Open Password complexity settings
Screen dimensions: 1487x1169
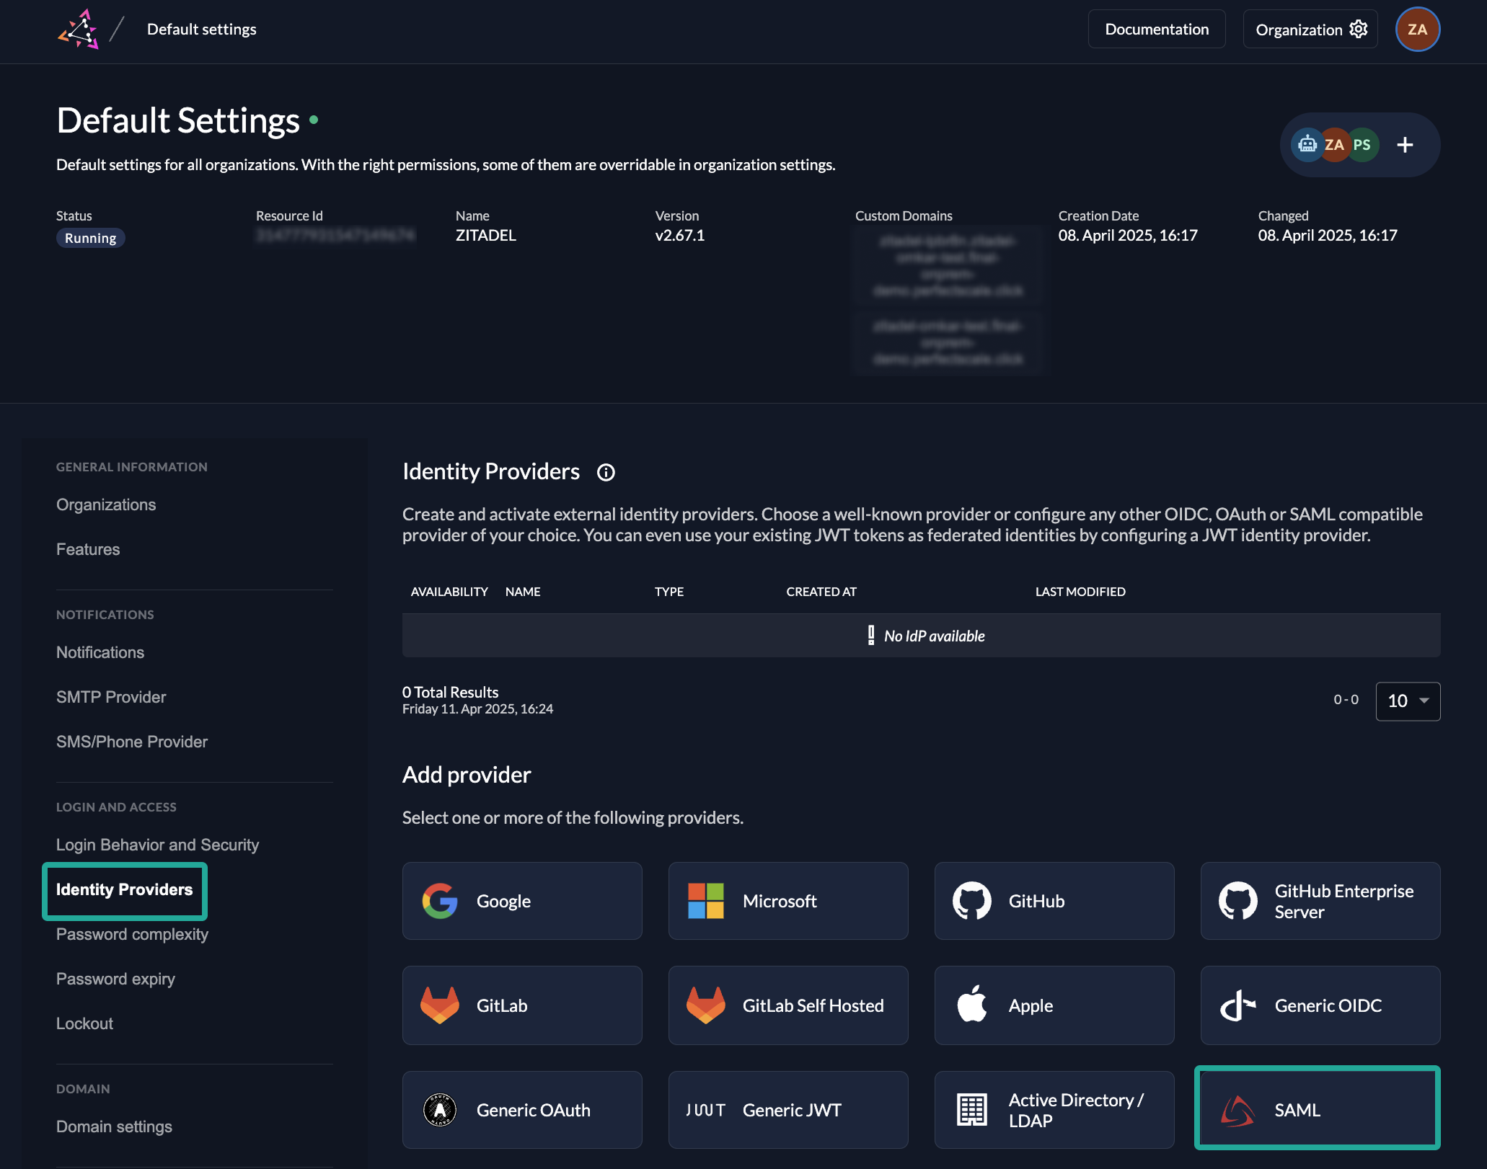[x=132, y=934]
